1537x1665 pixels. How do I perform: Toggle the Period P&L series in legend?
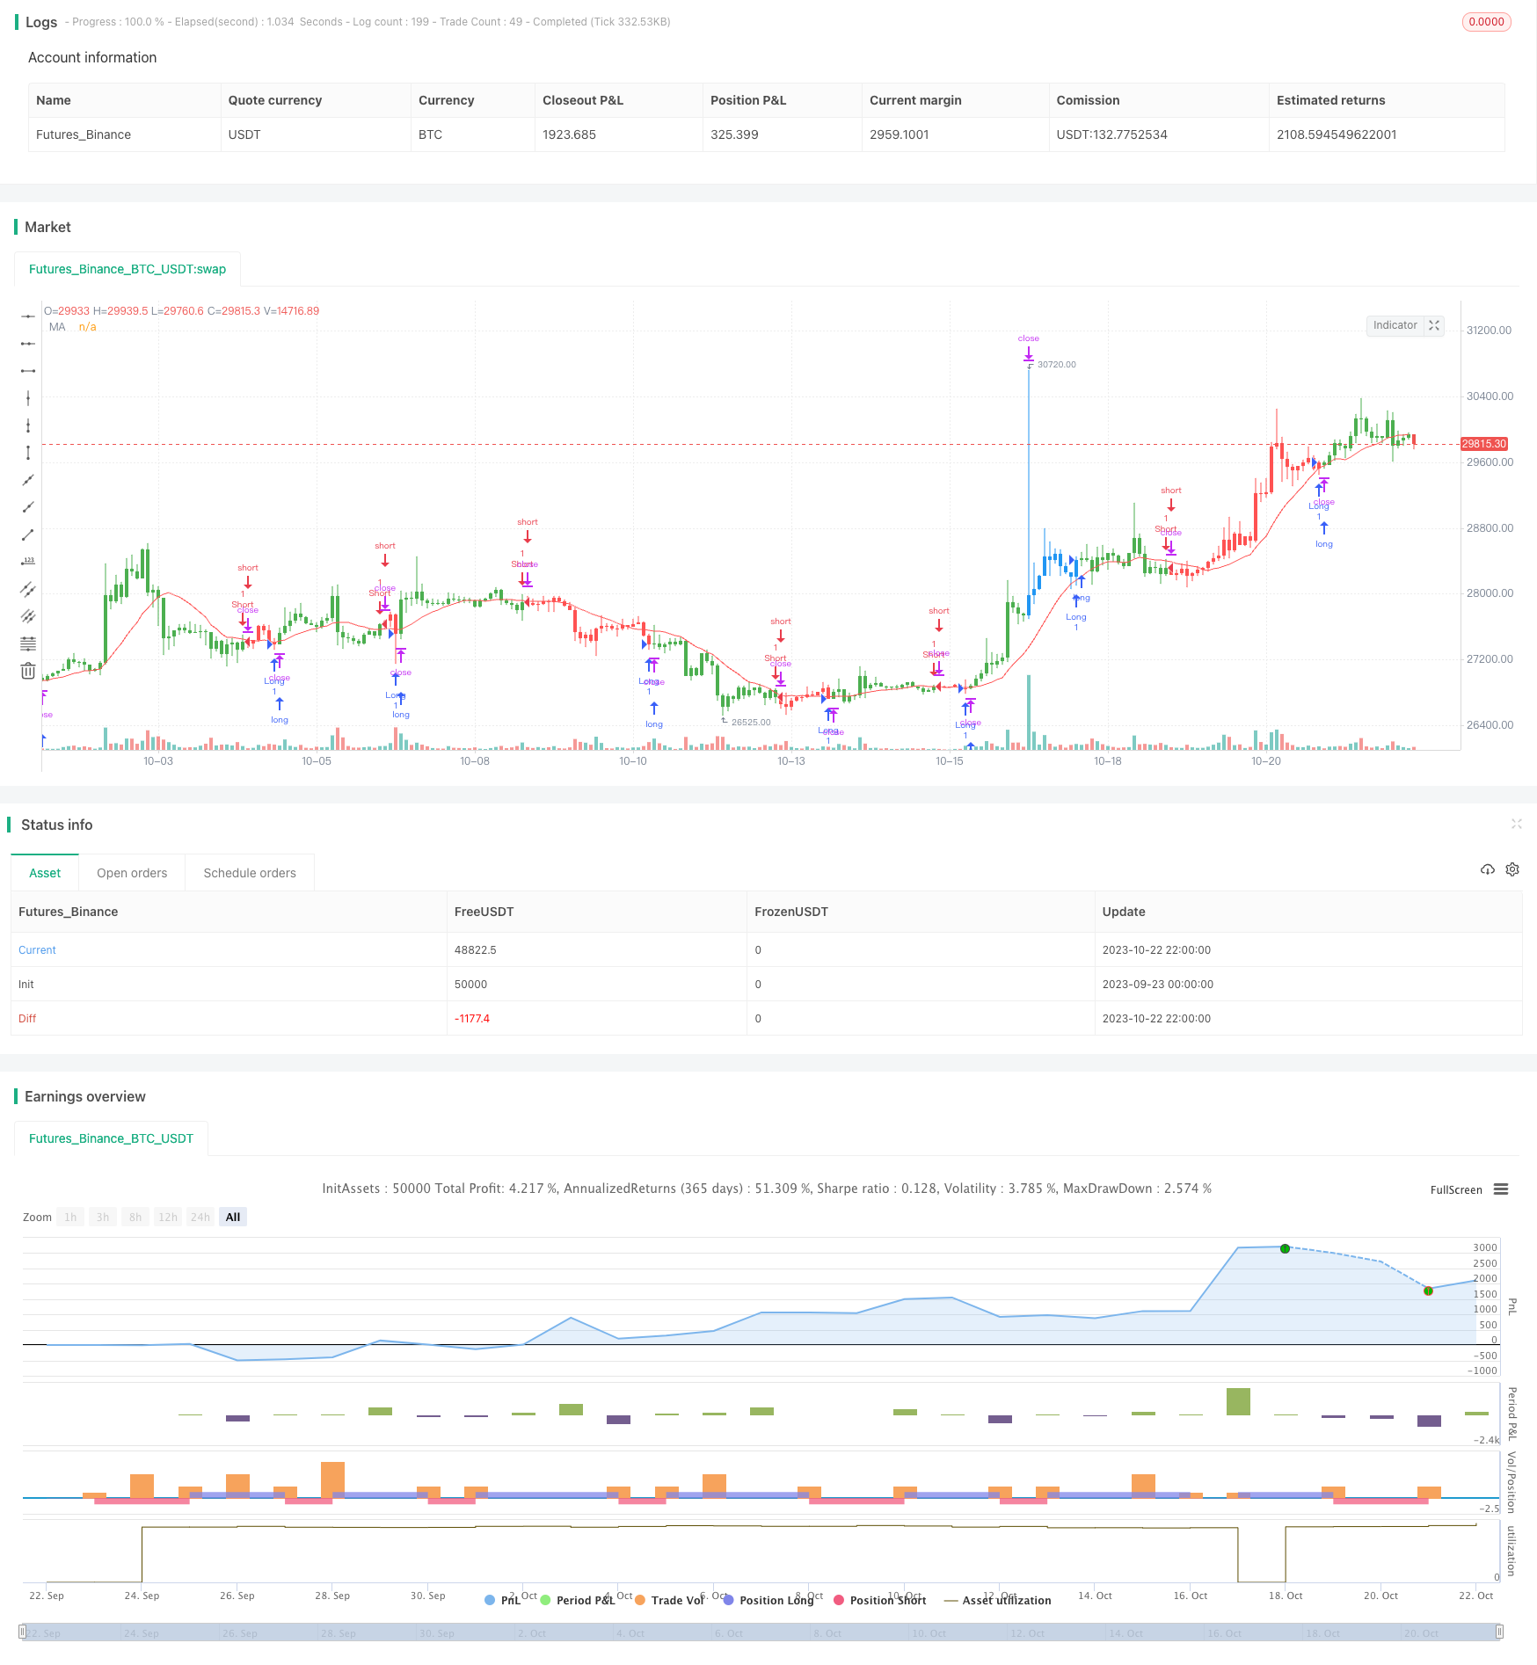[578, 1600]
